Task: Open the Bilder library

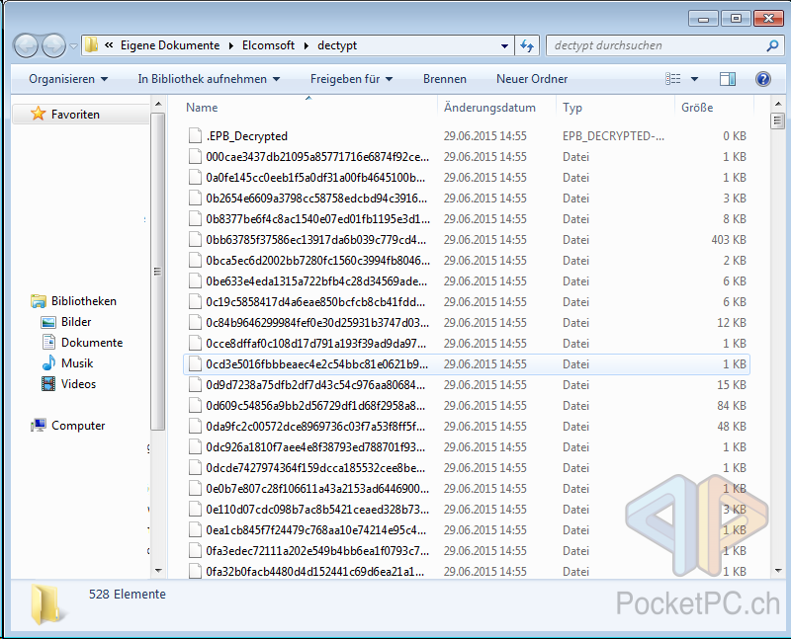Action: point(76,322)
